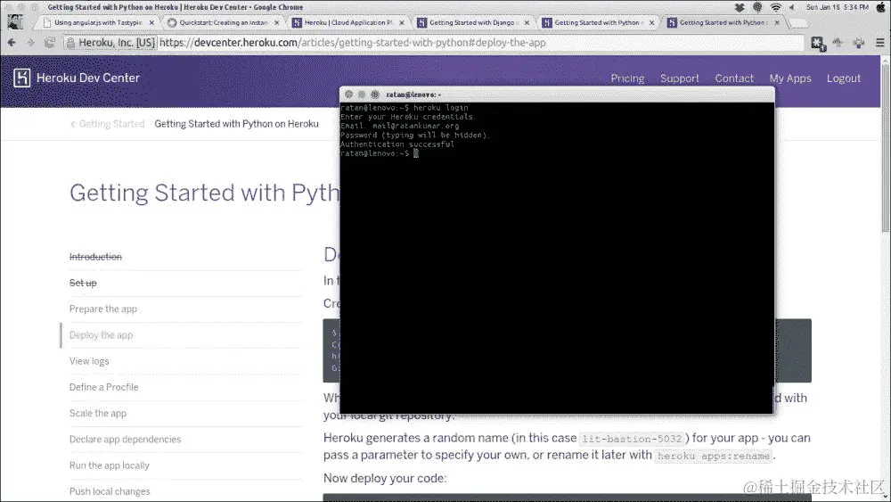Click 'heroku apps:rename' inline code text
Viewport: 891px width, 502px height.
point(713,456)
